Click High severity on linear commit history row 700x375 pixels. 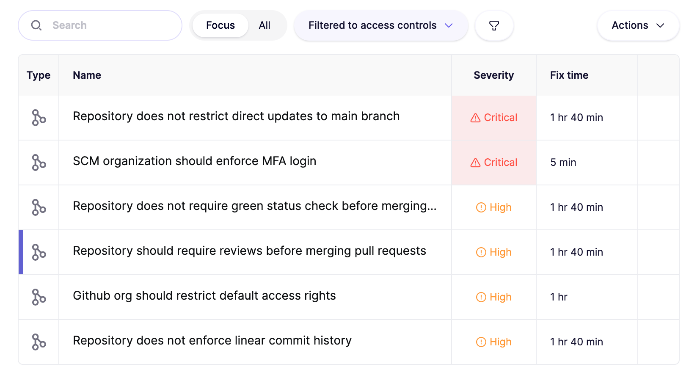pos(494,342)
